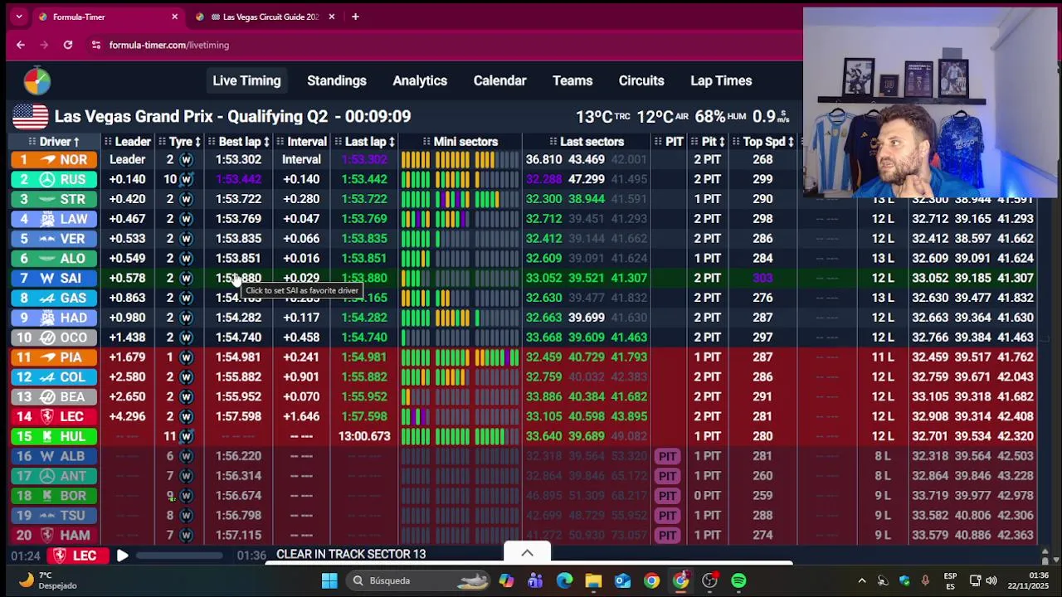This screenshot has height=597, width=1062.
Task: Open the Teams page
Action: click(572, 80)
